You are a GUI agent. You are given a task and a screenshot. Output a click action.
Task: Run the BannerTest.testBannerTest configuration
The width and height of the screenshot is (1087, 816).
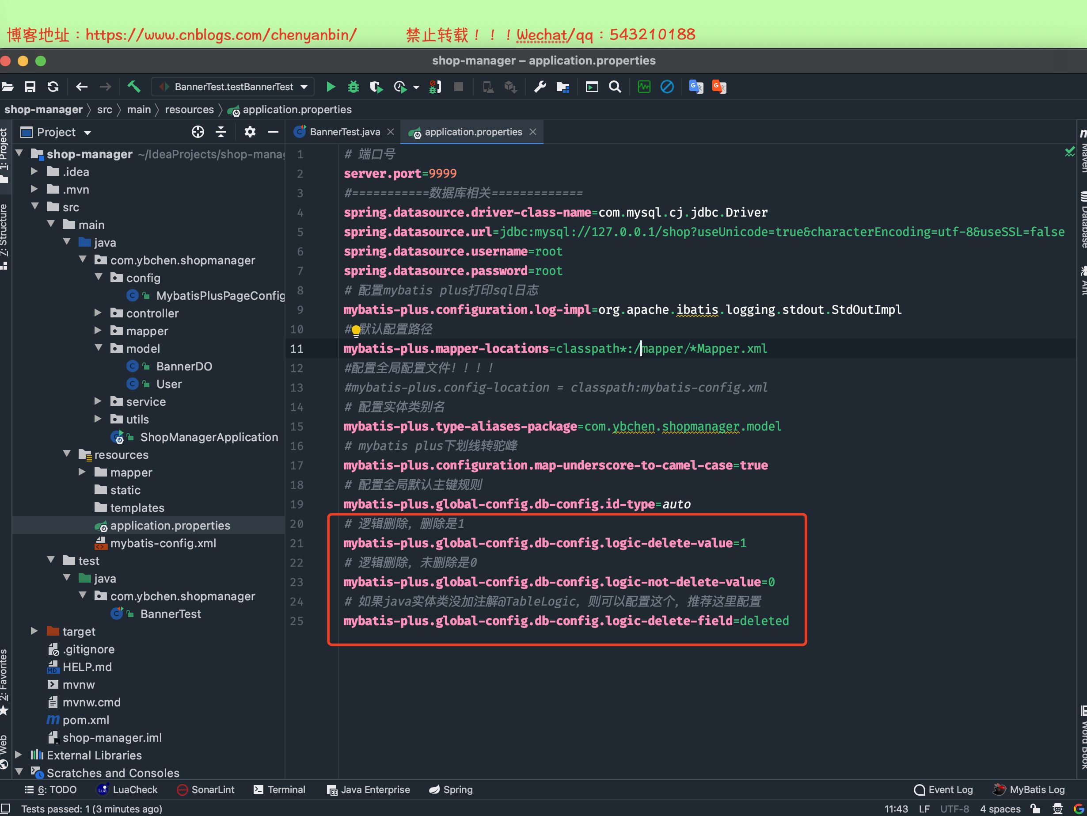(x=331, y=87)
